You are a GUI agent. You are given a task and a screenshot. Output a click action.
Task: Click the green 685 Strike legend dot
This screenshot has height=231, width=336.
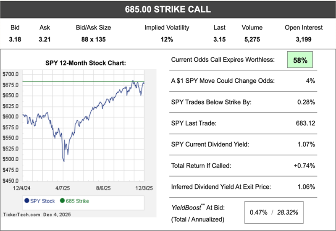[x=63, y=201]
